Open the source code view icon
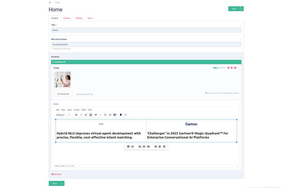This screenshot has height=188, width=281. 126,115
